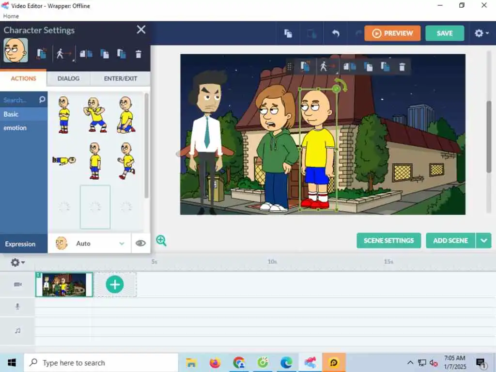Open Firefox from the taskbar

point(215,362)
